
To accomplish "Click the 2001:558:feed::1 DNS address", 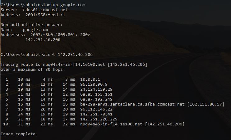I will point(45,15).
